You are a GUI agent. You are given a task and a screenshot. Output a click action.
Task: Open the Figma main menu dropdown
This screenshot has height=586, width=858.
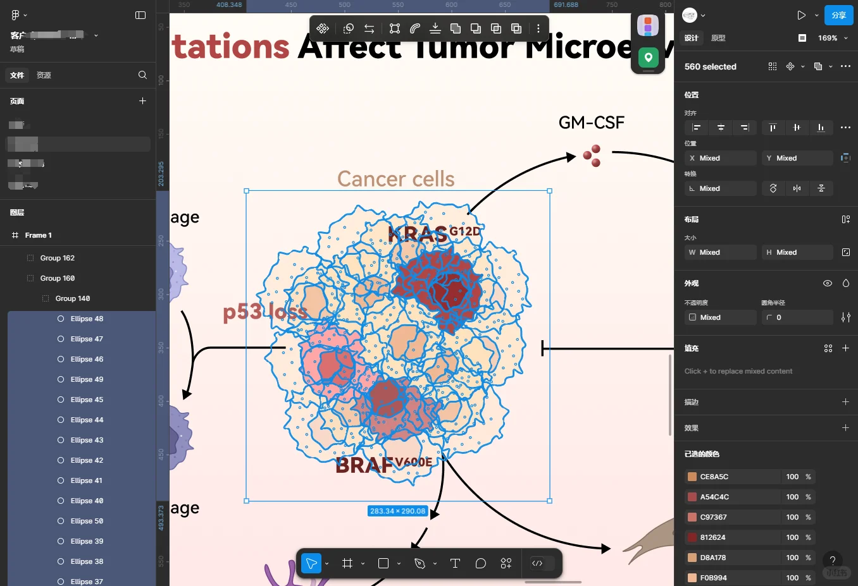click(19, 15)
